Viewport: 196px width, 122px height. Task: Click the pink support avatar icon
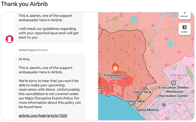pos(10,39)
